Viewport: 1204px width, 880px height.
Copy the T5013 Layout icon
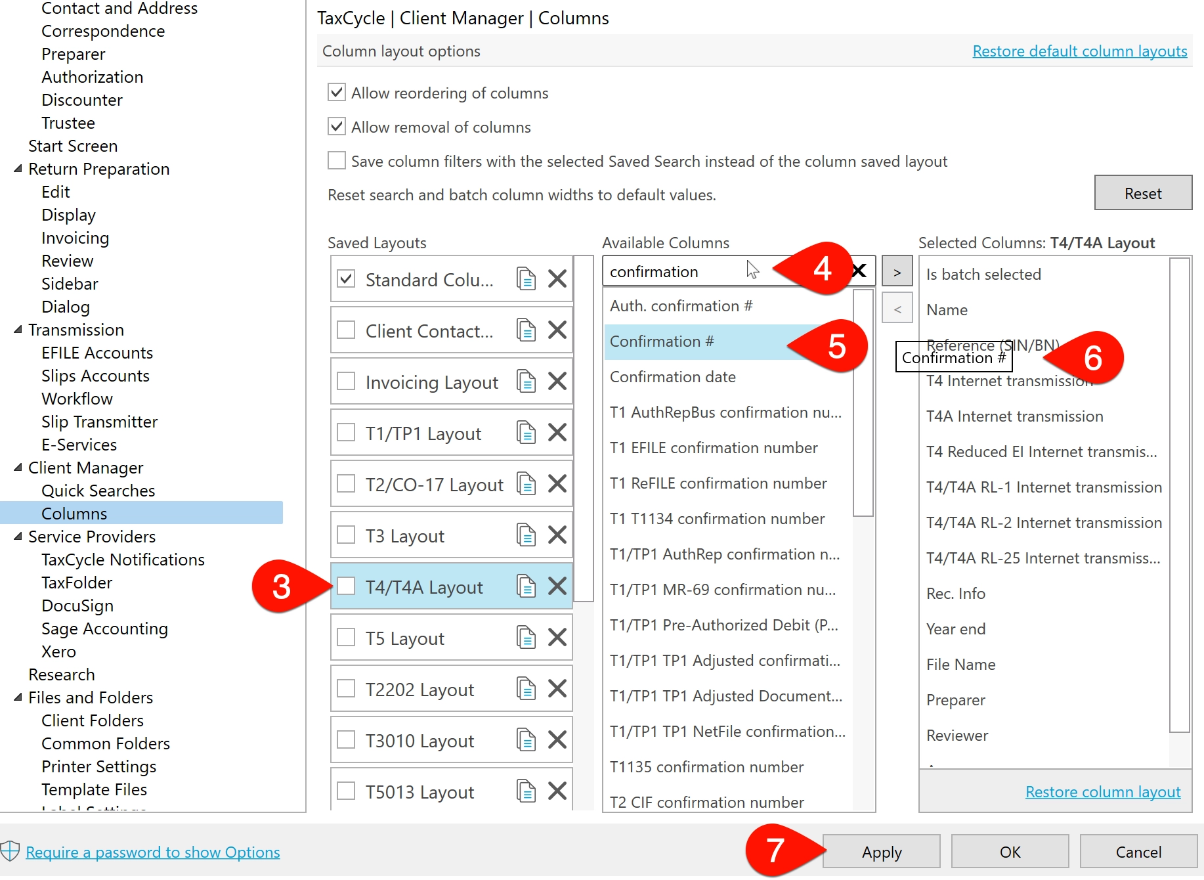tap(526, 791)
